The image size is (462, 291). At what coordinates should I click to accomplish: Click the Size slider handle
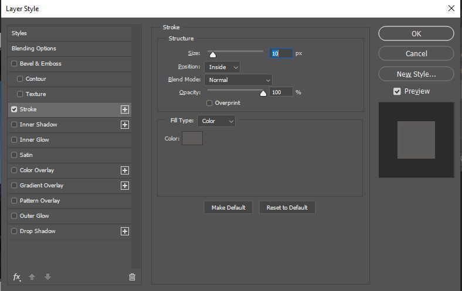213,54
